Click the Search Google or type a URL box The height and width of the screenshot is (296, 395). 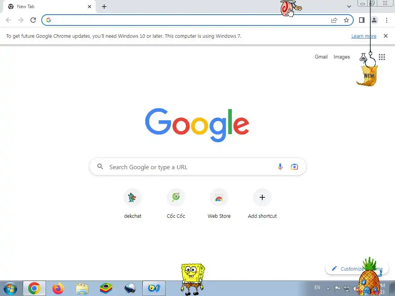coord(198,166)
